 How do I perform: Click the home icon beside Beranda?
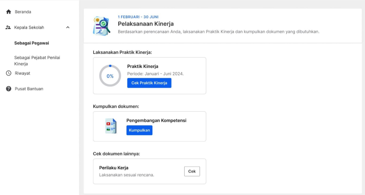click(8, 12)
